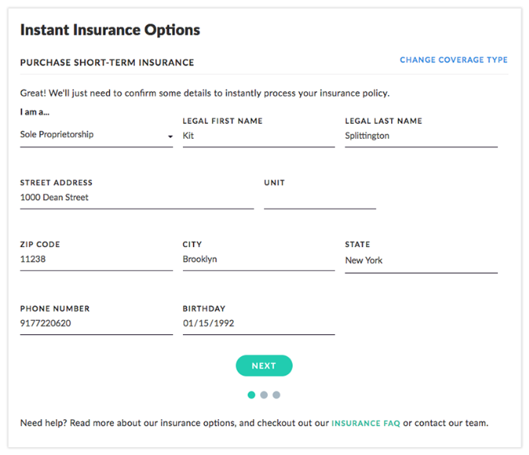529x455 pixels.
Task: Focus the Phone Number field
Action: pyautogui.click(x=96, y=323)
